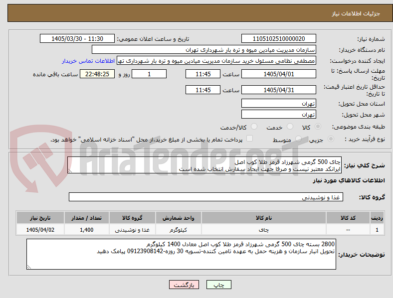The height and width of the screenshot is (298, 393).
Task: Click the announcement date field 1405/03/30 - 11:30
Action: (77, 38)
